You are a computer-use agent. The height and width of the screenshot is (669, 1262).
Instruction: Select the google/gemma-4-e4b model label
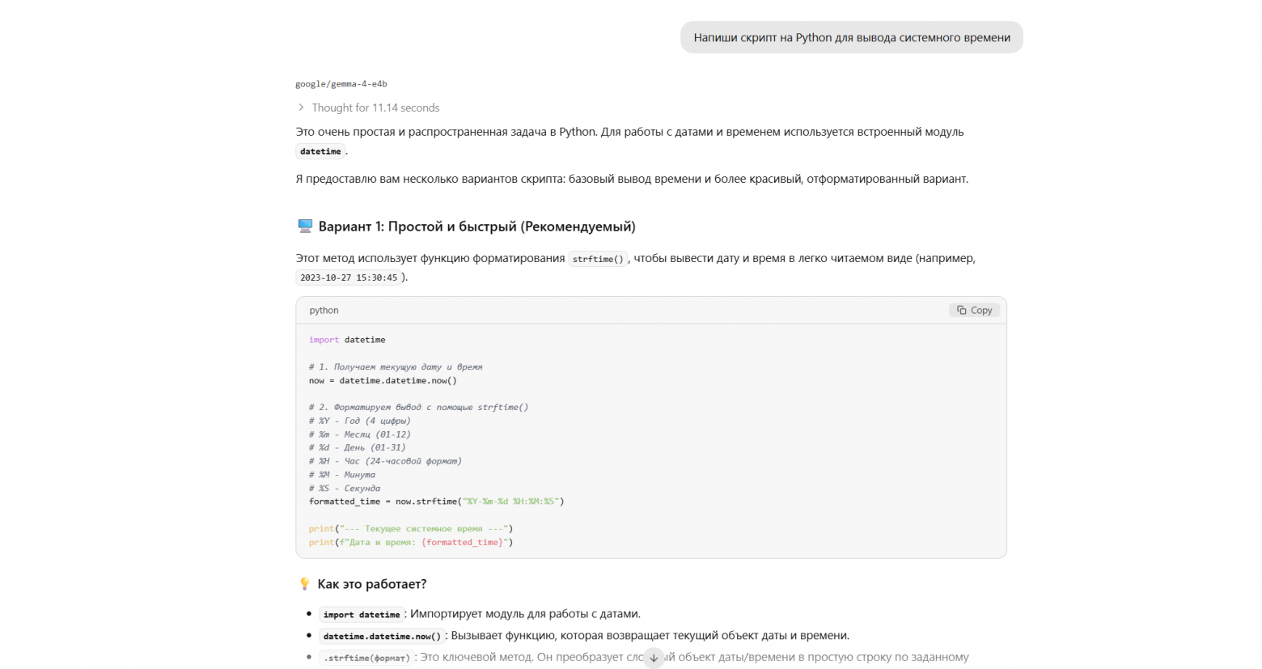341,83
